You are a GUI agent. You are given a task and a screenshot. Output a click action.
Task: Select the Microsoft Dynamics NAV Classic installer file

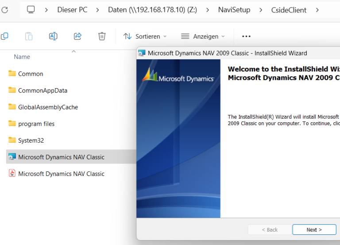coord(61,157)
